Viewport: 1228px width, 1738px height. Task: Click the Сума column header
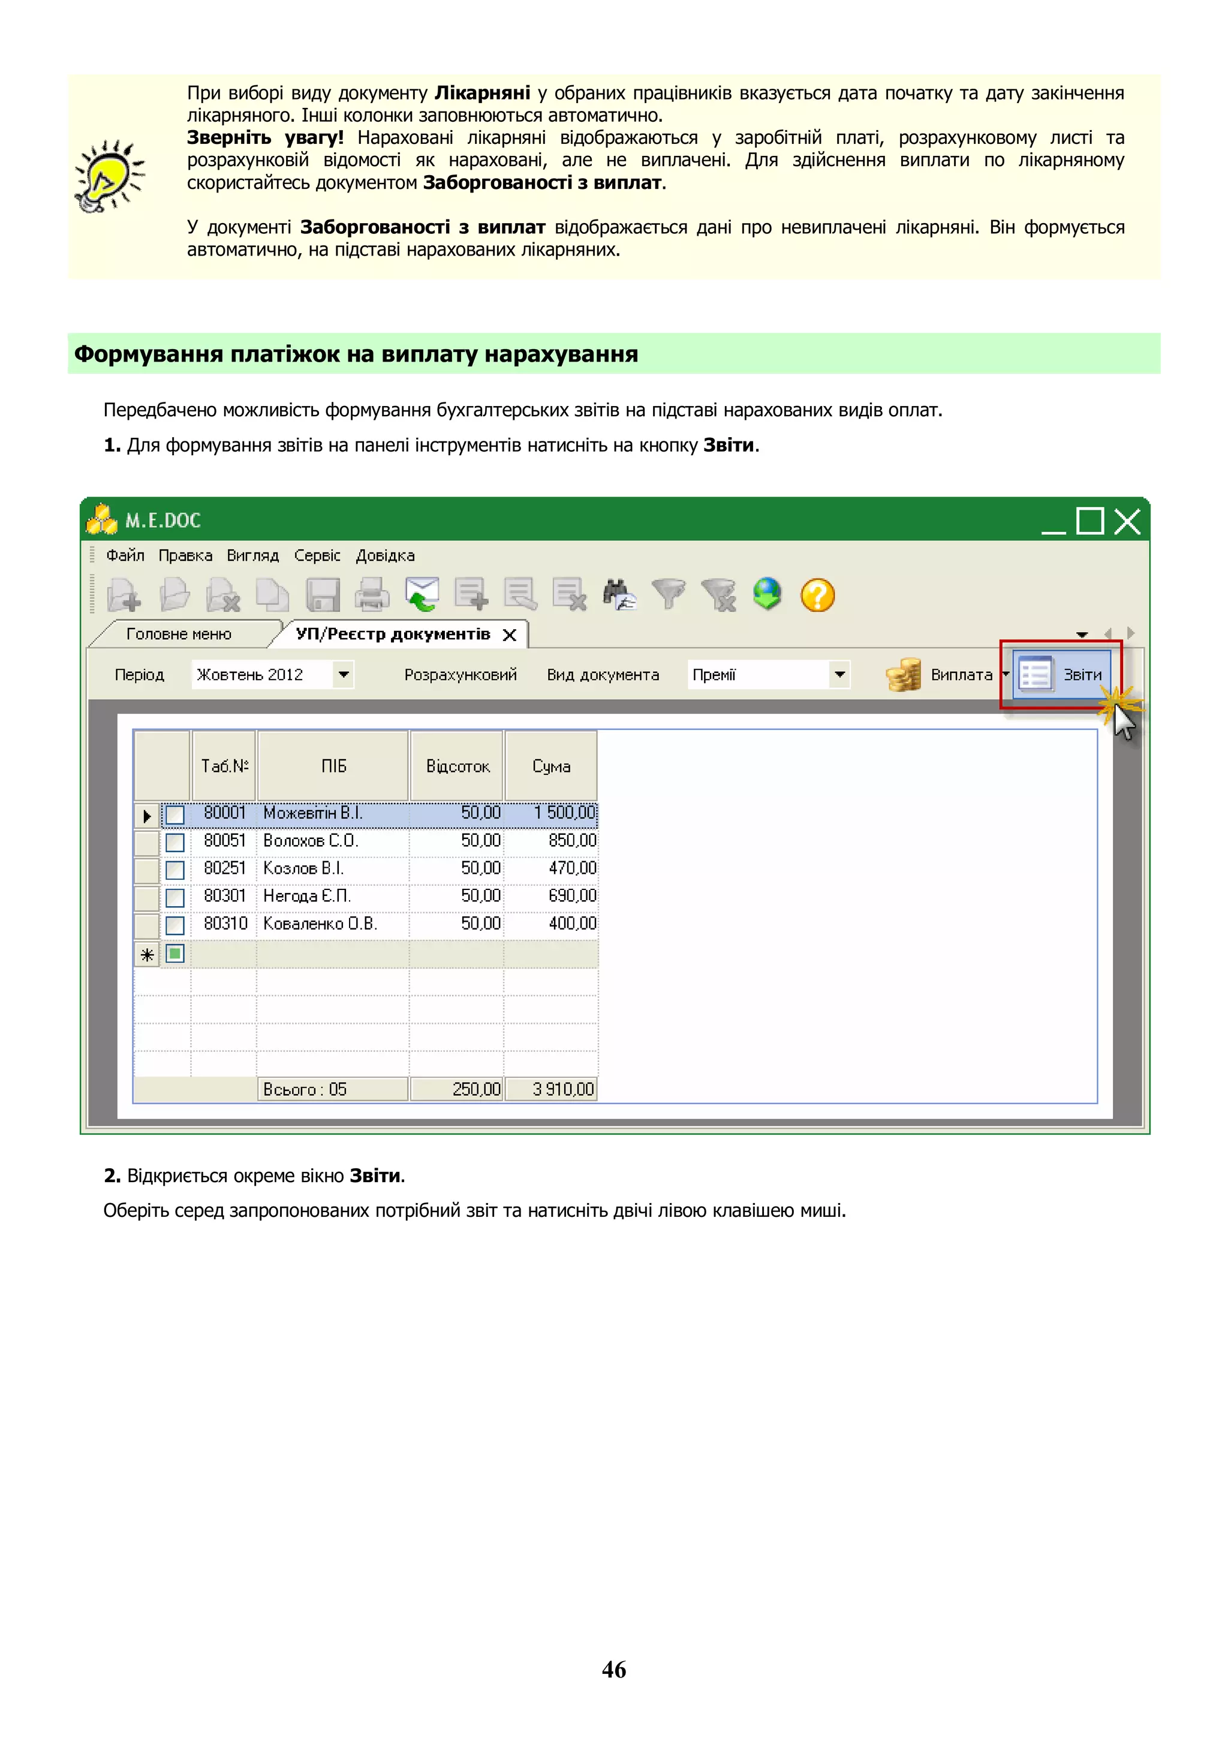(551, 766)
